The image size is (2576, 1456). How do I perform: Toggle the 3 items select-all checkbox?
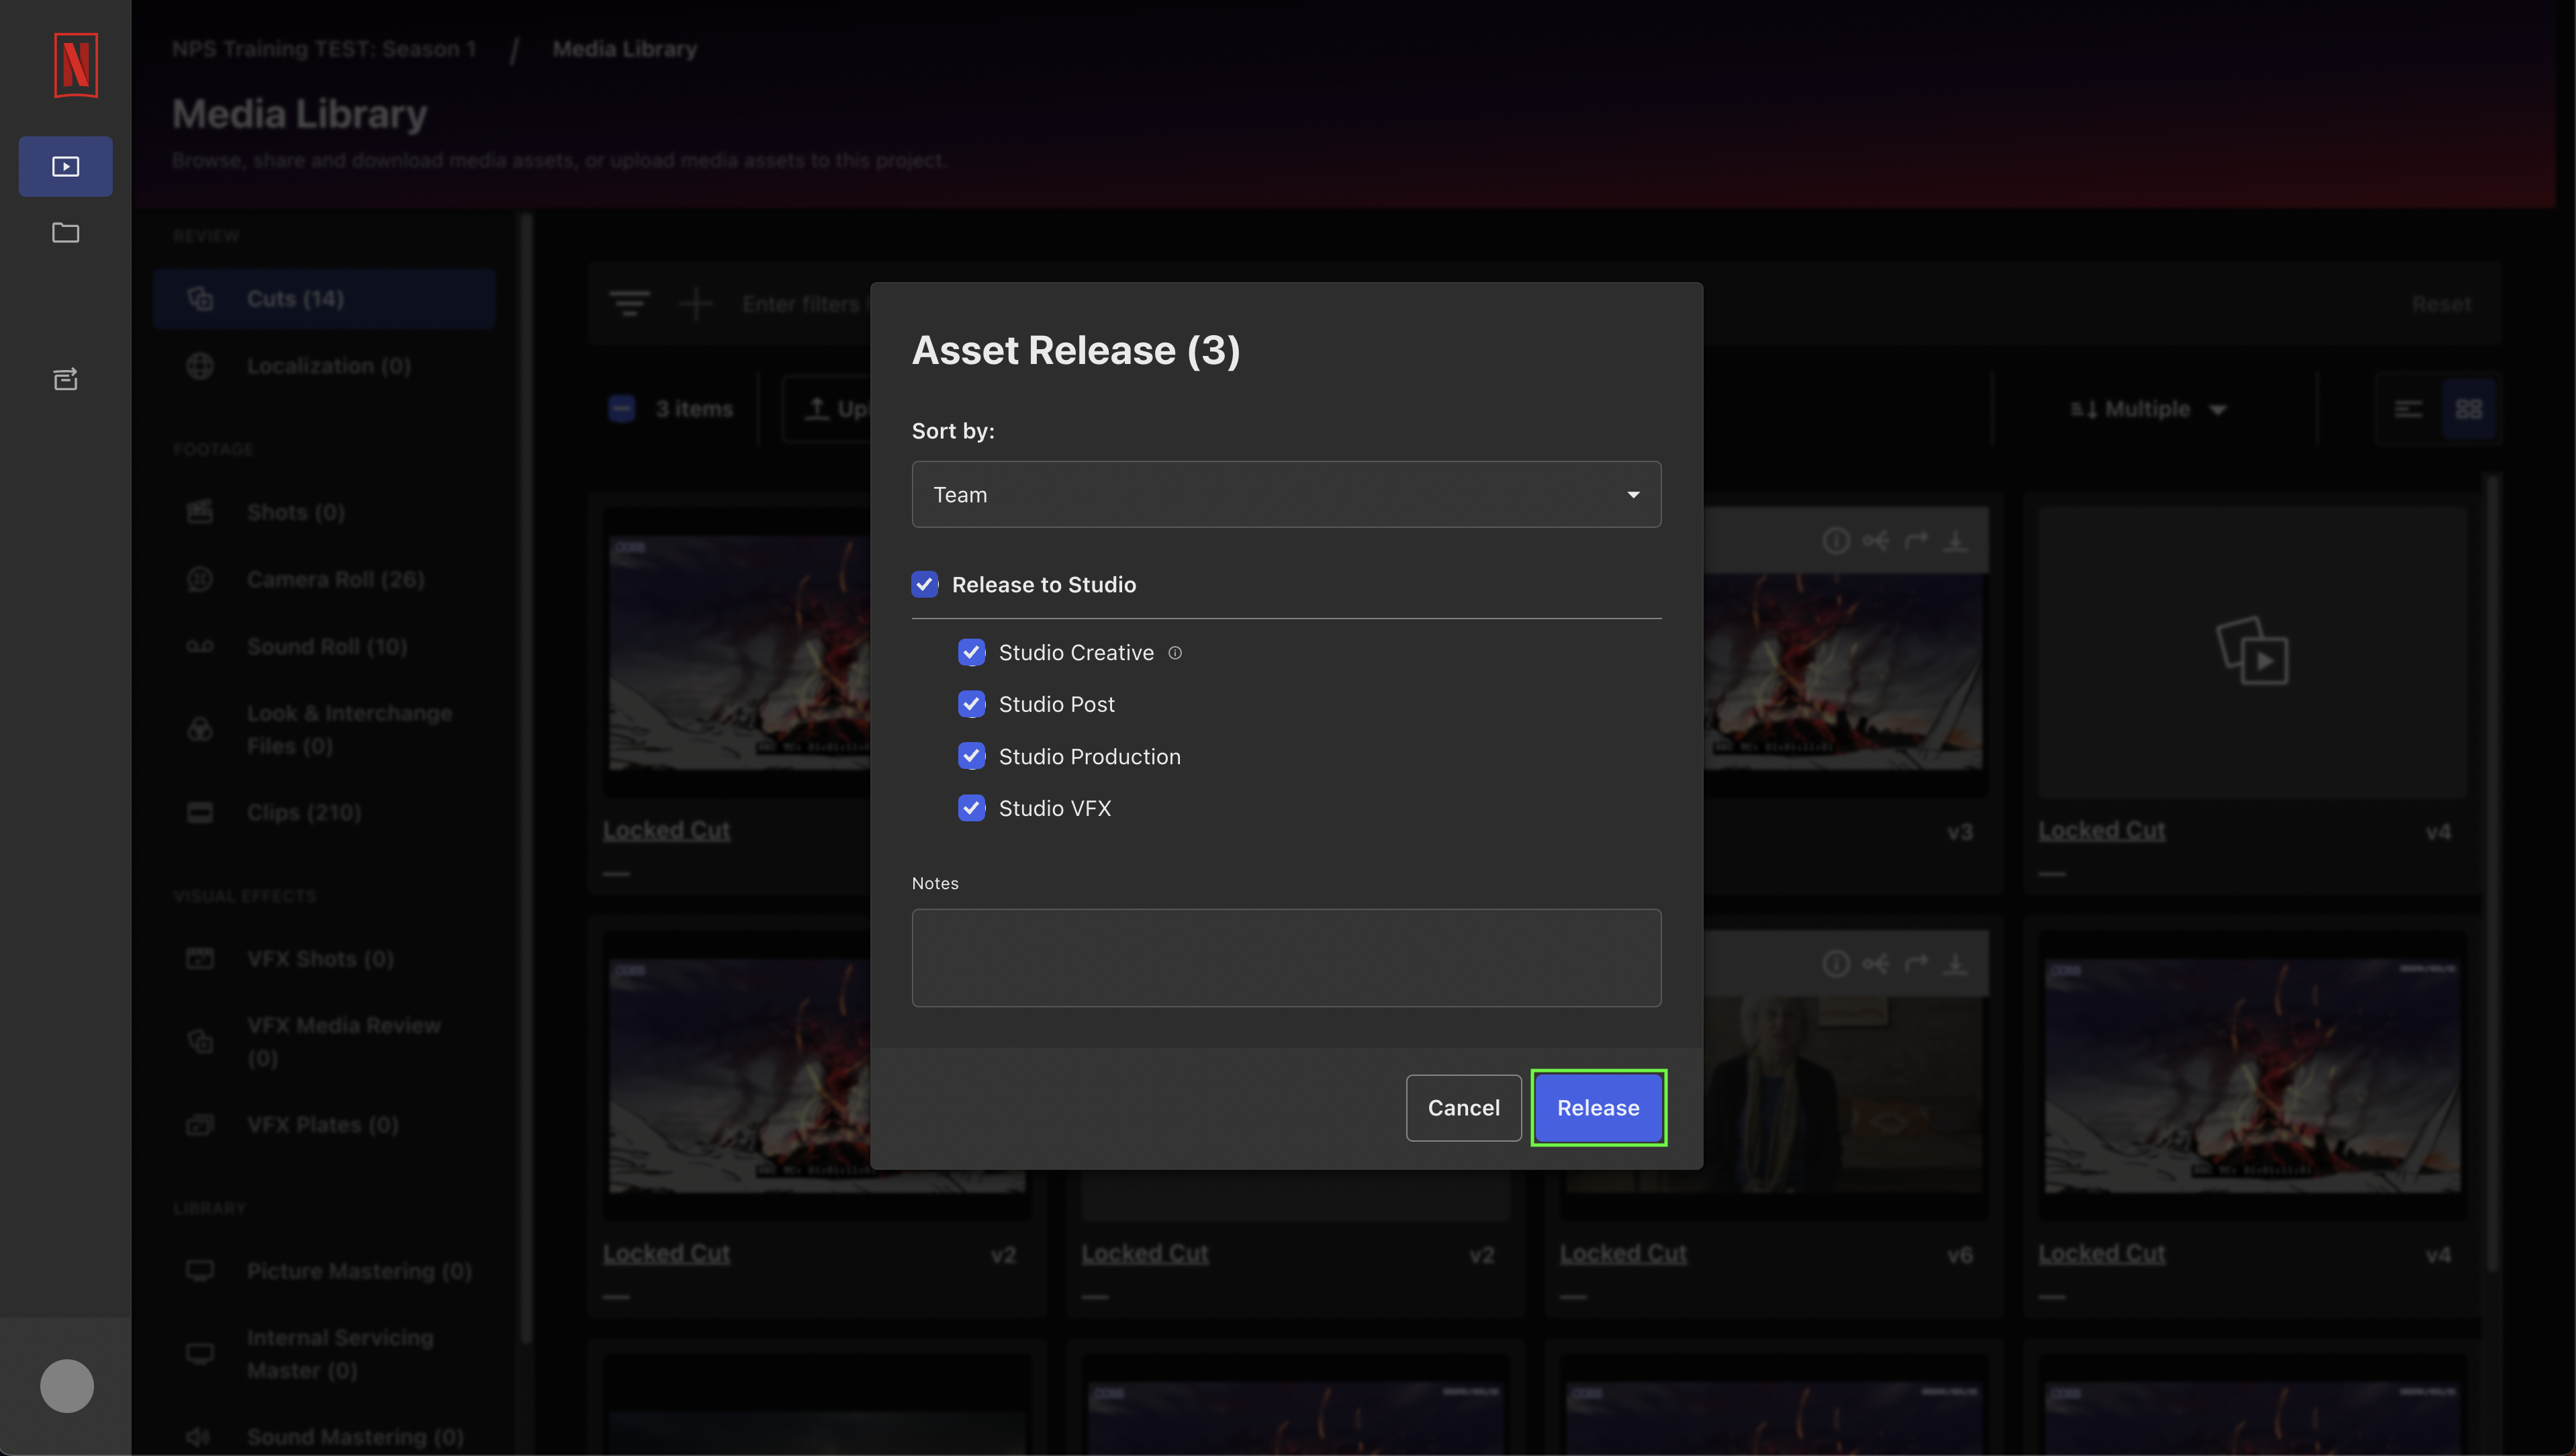point(622,409)
